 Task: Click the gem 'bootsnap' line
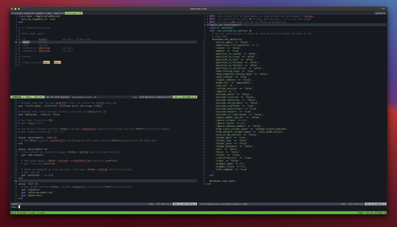click(39, 114)
